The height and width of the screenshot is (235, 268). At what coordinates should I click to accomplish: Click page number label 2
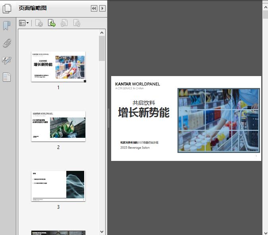point(58,147)
